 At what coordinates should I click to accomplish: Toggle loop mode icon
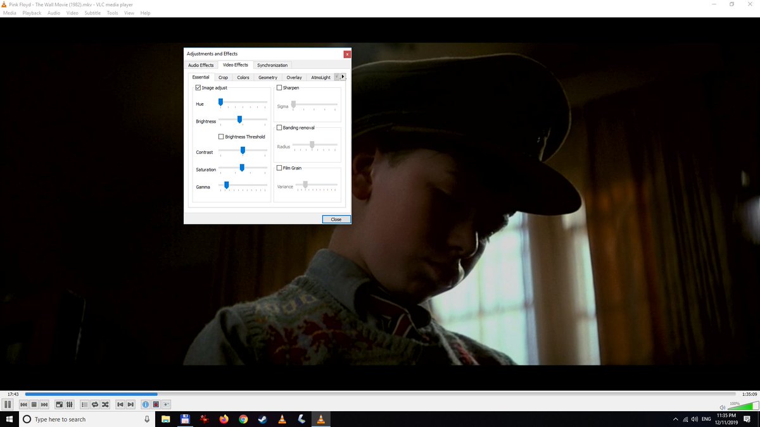click(x=95, y=404)
